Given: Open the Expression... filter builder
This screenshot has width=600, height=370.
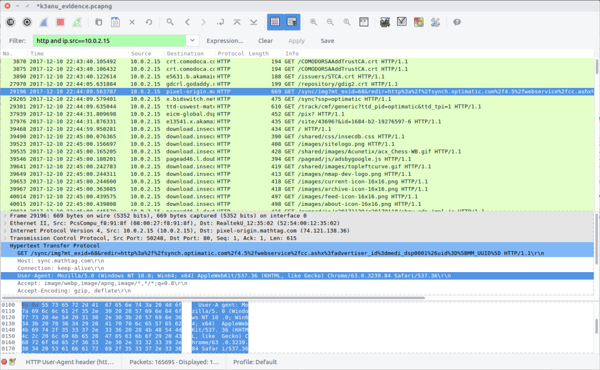Looking at the screenshot, I should click(225, 40).
